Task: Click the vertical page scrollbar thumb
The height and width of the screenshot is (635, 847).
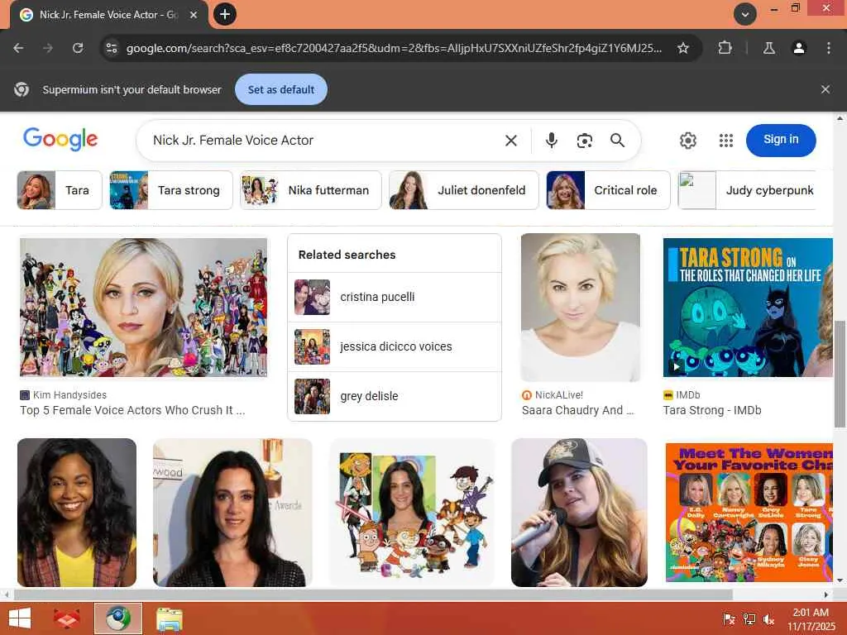Action: (840, 374)
